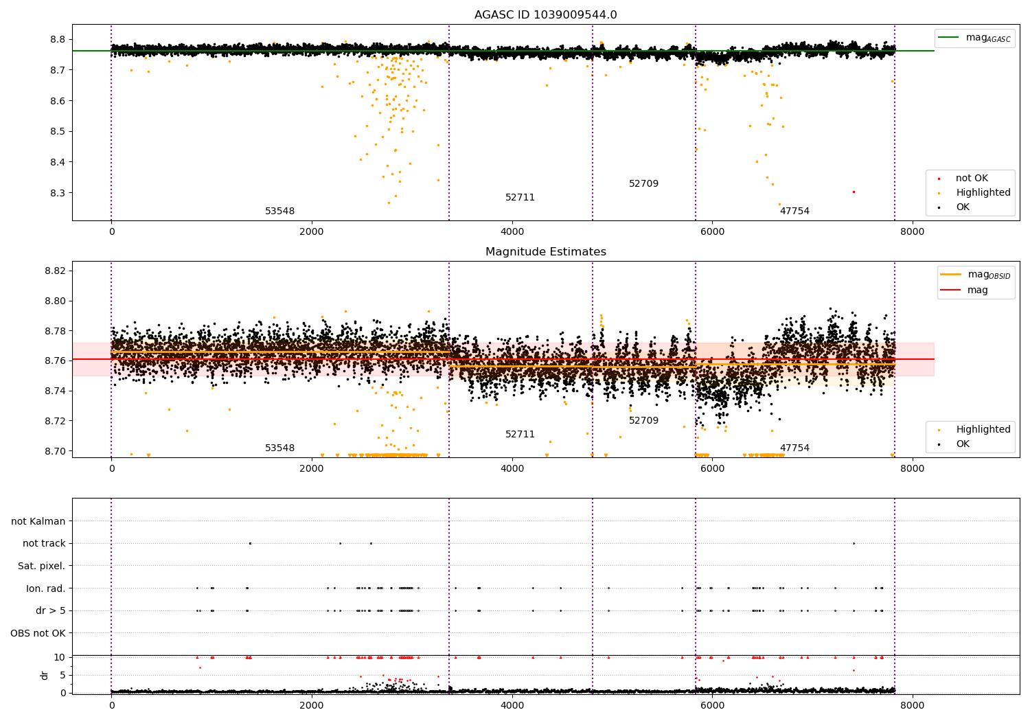Click the 8.76 y-axis tick label
The height and width of the screenshot is (721, 1030).
pyautogui.click(x=54, y=360)
